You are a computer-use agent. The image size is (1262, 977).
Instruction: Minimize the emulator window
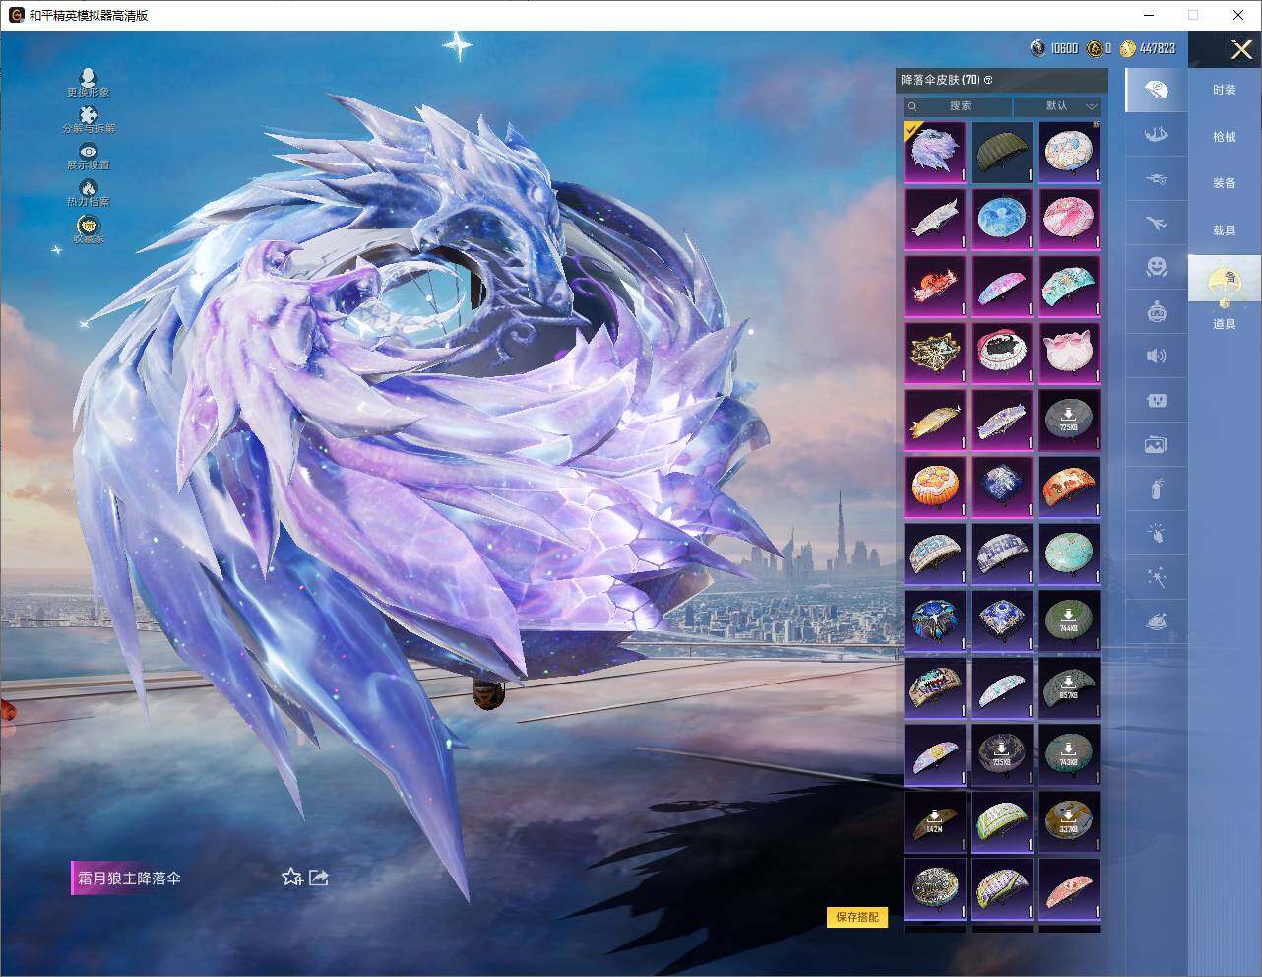(x=1149, y=15)
